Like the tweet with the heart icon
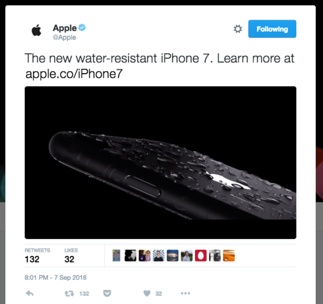Image resolution: width=323 pixels, height=304 pixels. [147, 293]
